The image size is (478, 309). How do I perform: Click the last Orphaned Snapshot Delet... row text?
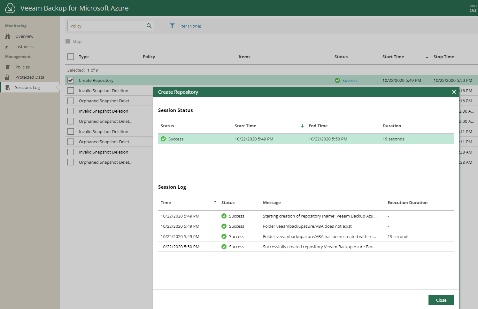[105, 162]
